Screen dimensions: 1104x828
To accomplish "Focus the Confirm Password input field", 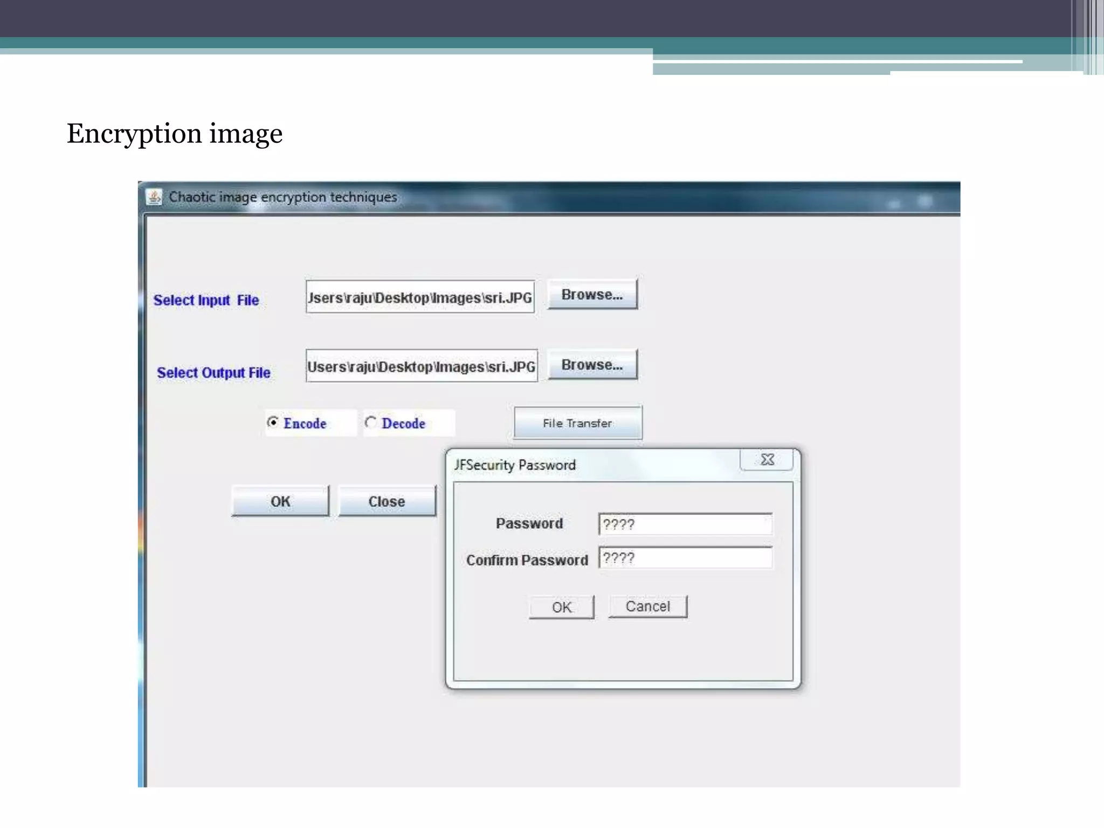I will pos(685,557).
